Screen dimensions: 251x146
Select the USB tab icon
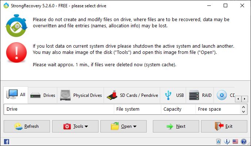pos(168,95)
